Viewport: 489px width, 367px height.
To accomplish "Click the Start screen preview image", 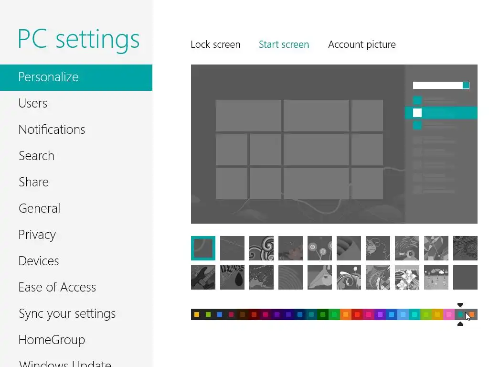I will [x=334, y=144].
